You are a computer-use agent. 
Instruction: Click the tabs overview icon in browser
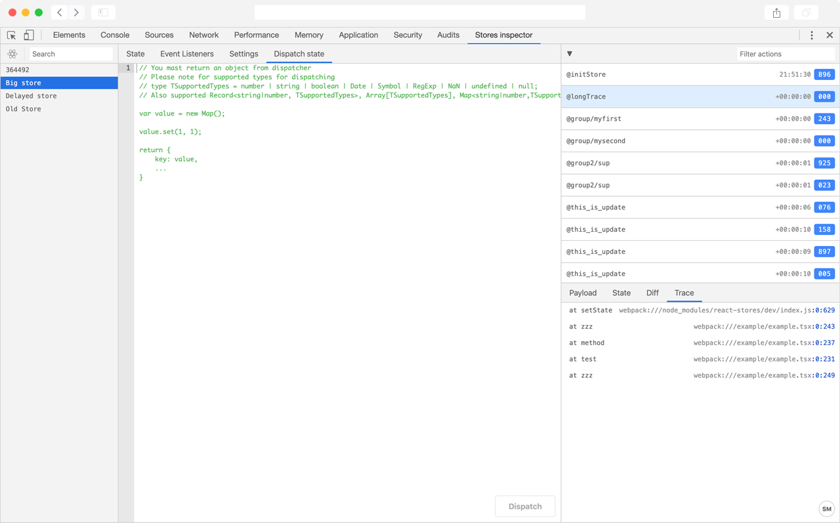pyautogui.click(x=806, y=12)
